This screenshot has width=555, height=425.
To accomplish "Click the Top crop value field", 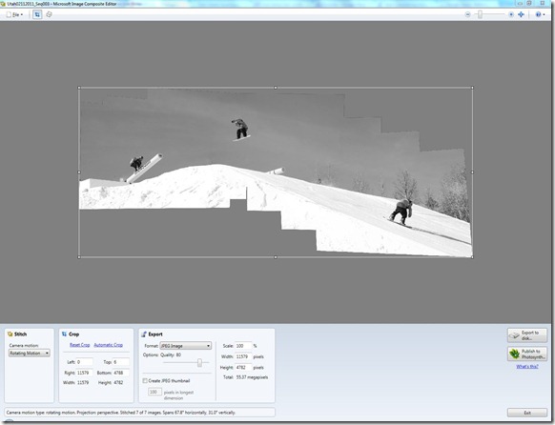I will (x=121, y=362).
